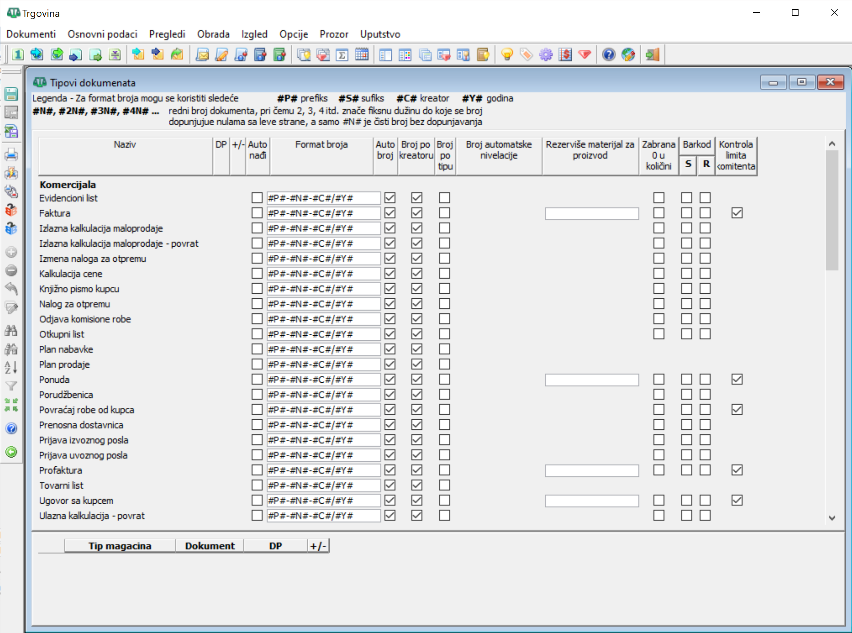The width and height of the screenshot is (852, 633).
Task: Click the green back arrow sidebar icon
Action: click(x=11, y=452)
